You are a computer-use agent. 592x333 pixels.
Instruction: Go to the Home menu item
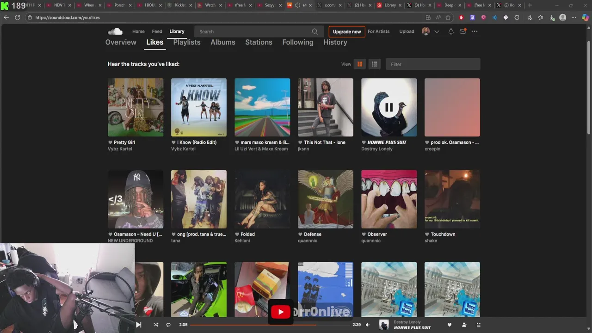138,31
